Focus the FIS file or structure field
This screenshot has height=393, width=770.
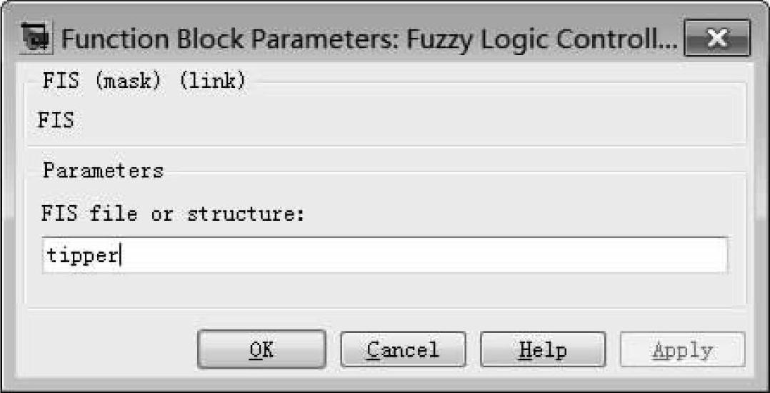tap(384, 255)
